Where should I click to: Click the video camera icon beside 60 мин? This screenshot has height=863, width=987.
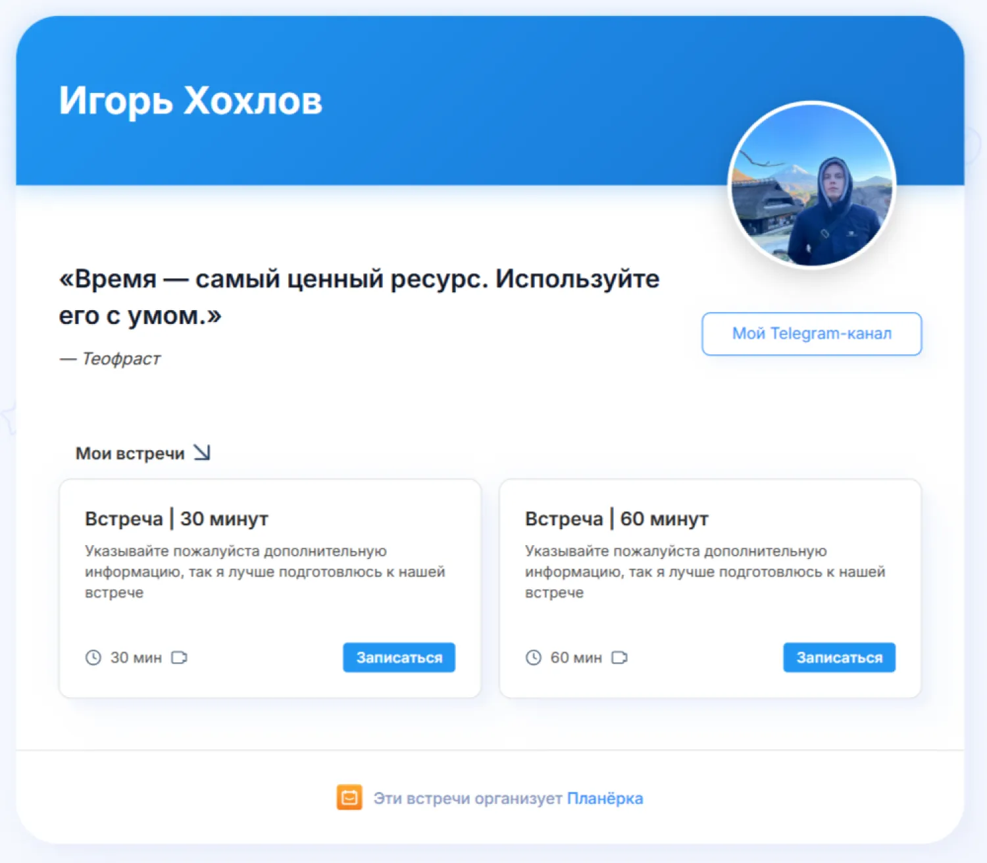click(619, 658)
